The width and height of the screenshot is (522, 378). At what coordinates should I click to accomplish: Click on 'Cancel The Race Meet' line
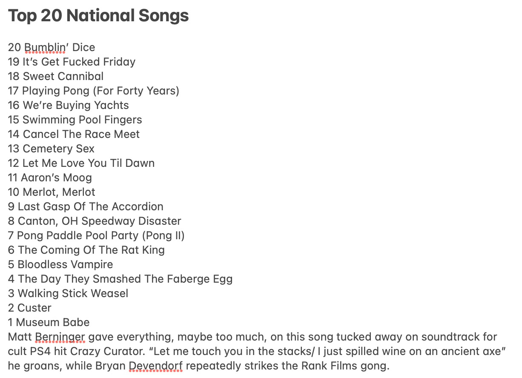81,134
